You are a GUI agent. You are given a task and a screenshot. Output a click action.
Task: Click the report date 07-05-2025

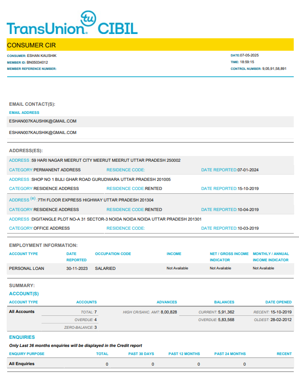pos(249,56)
